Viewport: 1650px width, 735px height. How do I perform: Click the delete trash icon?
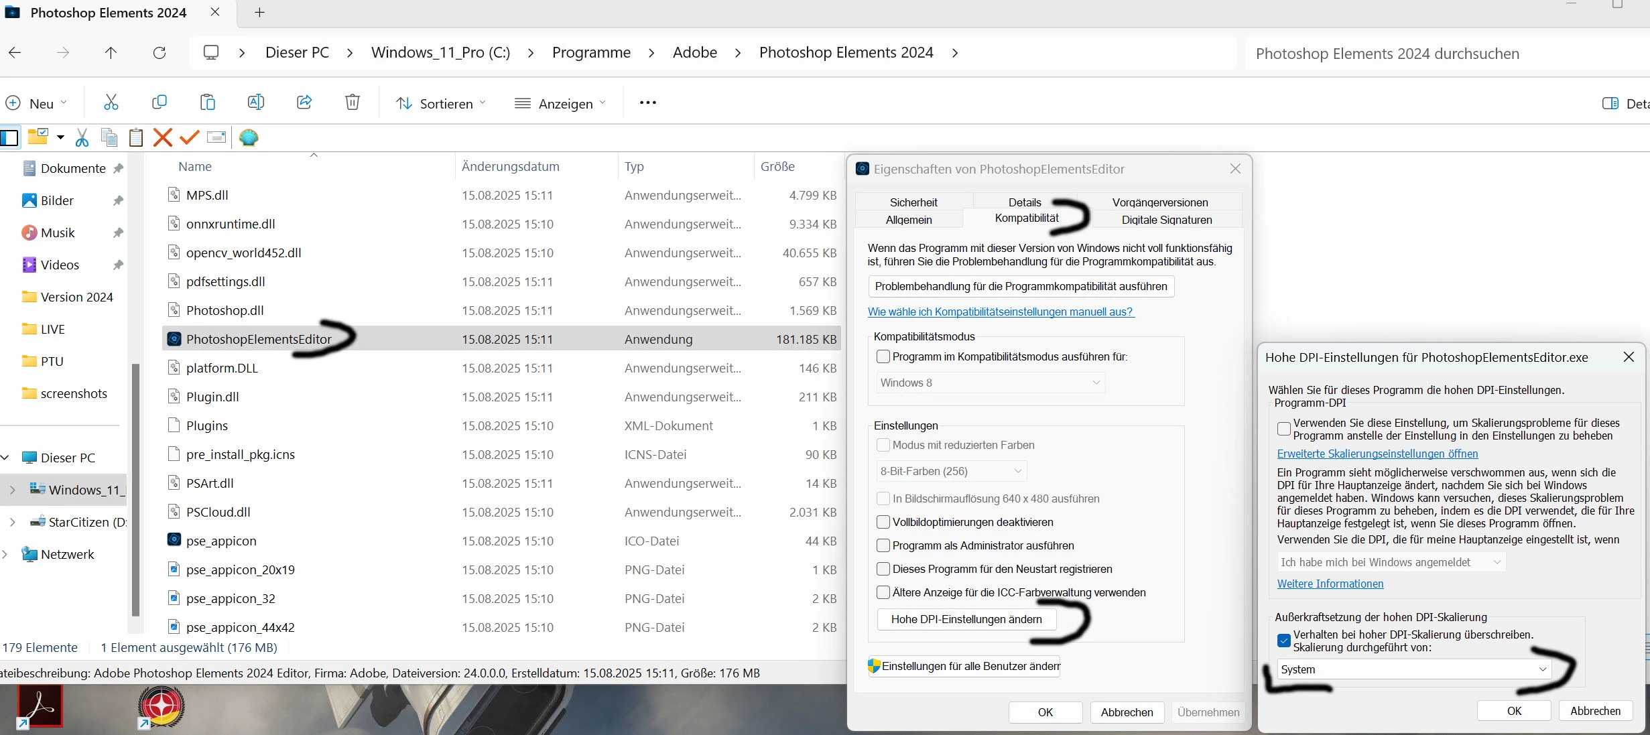tap(353, 103)
